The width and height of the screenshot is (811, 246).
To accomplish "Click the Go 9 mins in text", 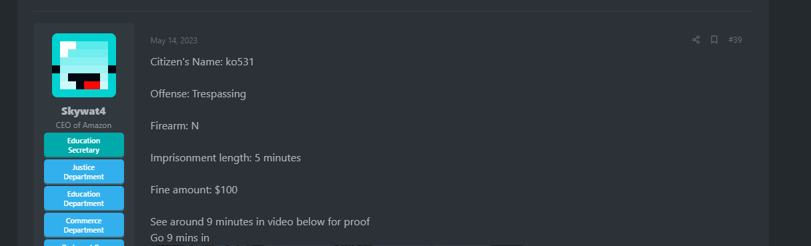I will pos(180,238).
